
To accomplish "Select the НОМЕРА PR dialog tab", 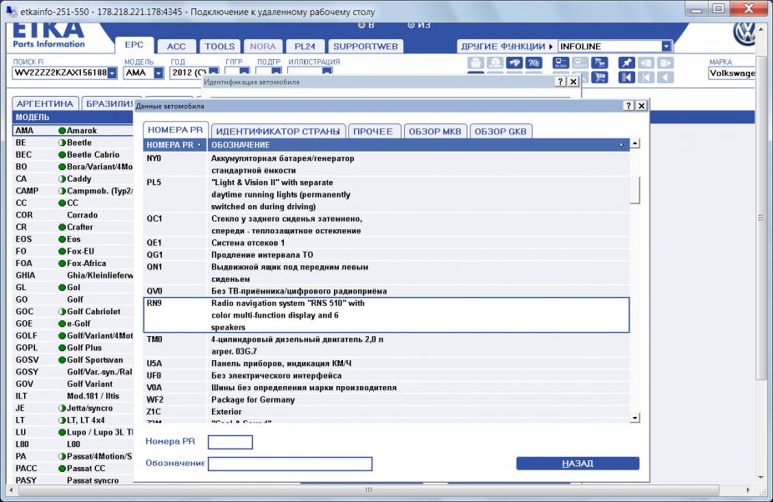I will point(175,130).
